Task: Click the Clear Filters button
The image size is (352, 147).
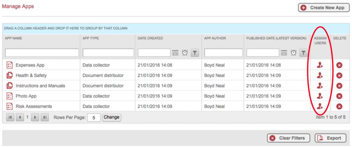Action: (x=288, y=138)
